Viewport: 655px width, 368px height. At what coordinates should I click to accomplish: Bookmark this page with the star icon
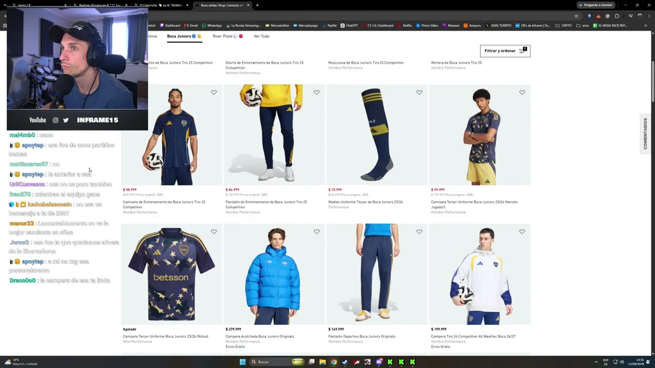576,16
